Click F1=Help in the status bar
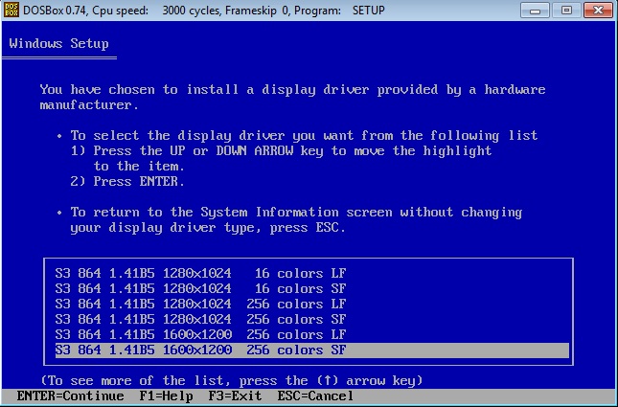This screenshot has width=618, height=407. click(x=166, y=396)
